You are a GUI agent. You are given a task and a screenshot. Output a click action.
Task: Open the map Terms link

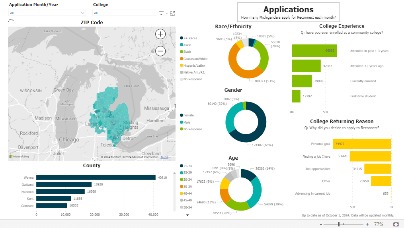tap(164, 157)
